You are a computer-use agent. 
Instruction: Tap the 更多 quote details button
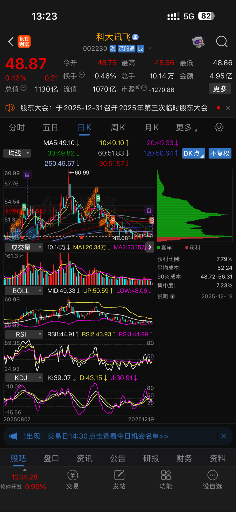click(220, 89)
